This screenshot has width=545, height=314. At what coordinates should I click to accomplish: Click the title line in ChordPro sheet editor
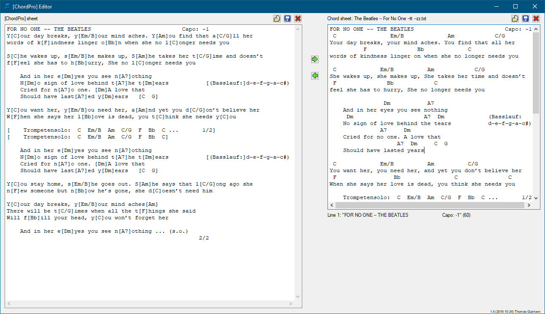(49, 29)
